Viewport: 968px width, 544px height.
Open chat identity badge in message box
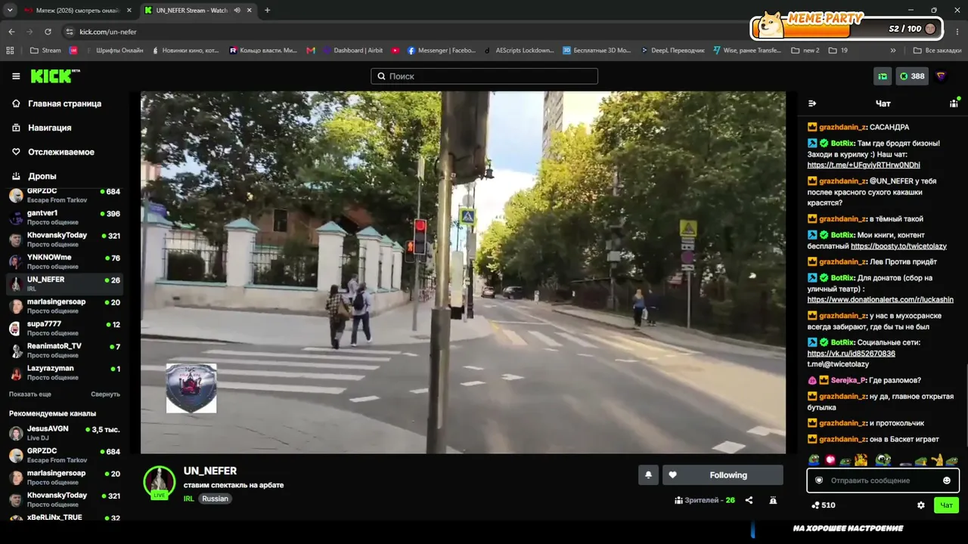[x=819, y=481]
